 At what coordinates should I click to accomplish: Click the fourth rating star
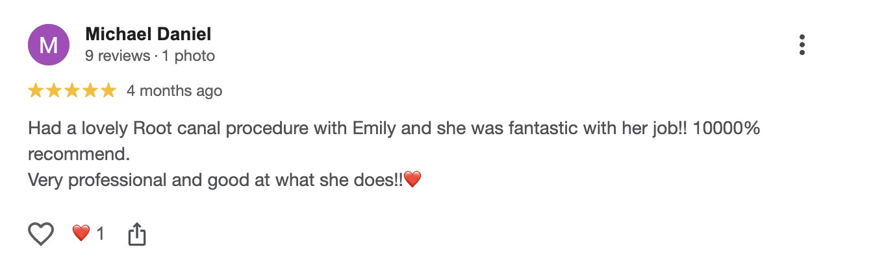(x=90, y=91)
